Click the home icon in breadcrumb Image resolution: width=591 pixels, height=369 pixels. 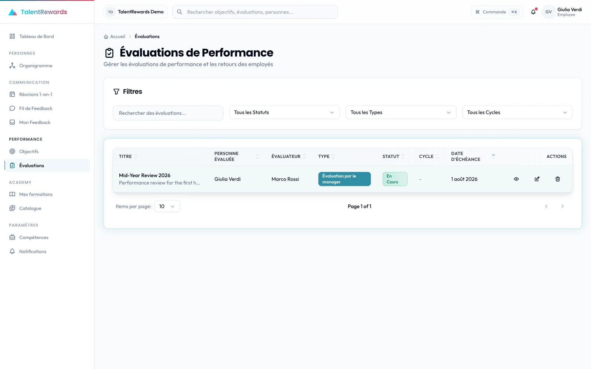(106, 37)
